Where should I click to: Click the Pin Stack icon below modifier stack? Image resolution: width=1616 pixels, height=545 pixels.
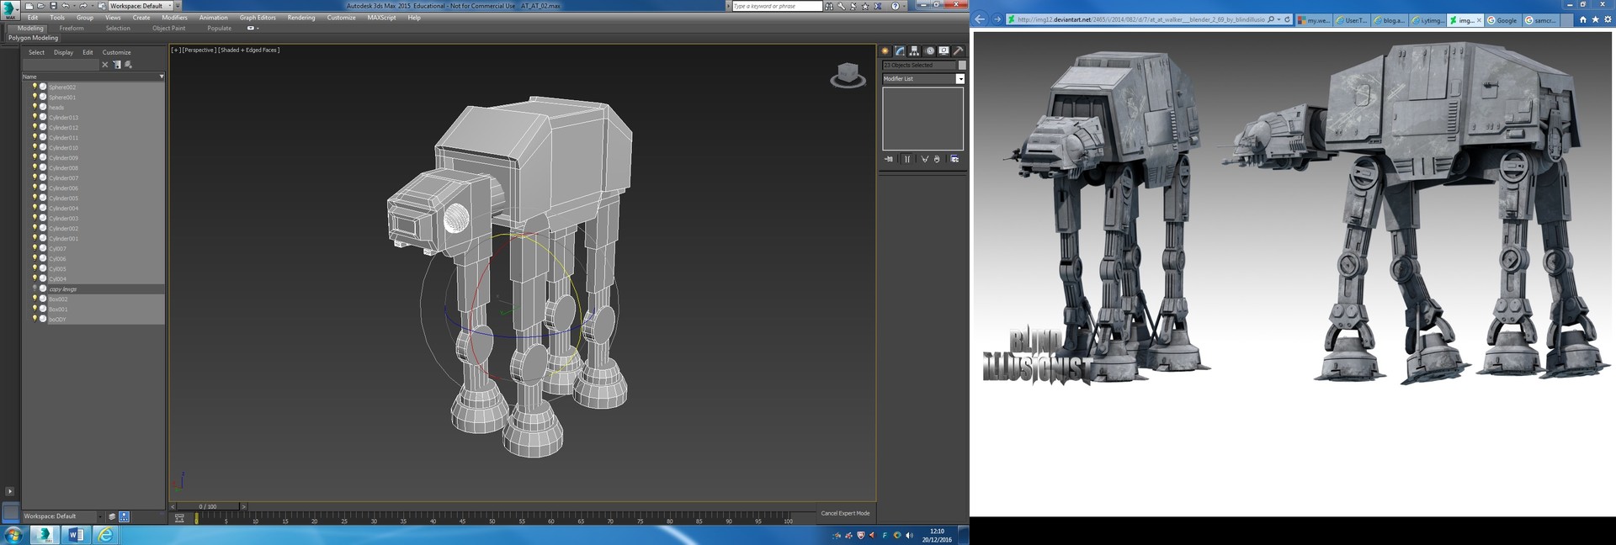tap(889, 159)
